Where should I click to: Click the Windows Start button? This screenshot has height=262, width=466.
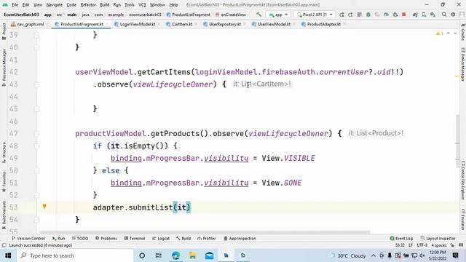pos(8,255)
